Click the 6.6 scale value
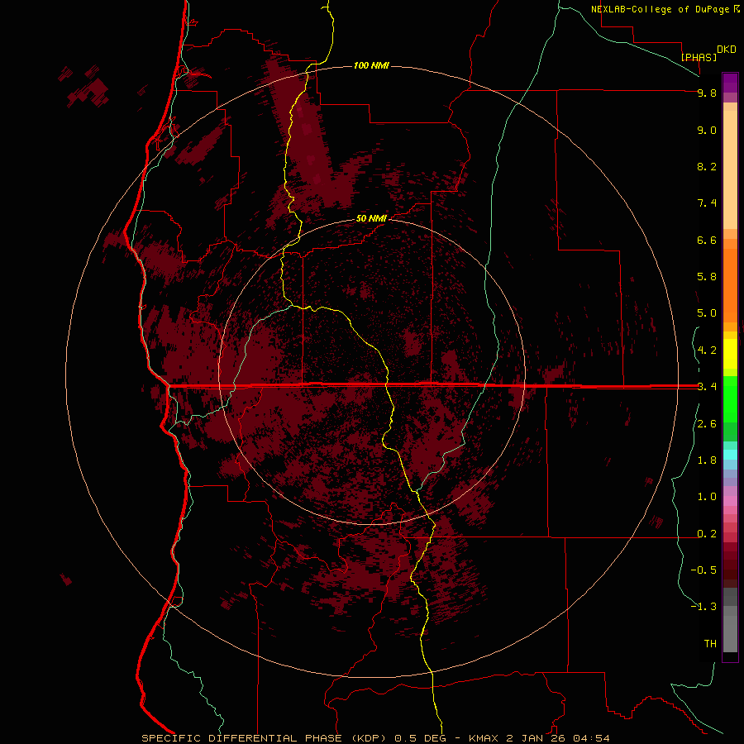This screenshot has width=744, height=744. (x=707, y=240)
